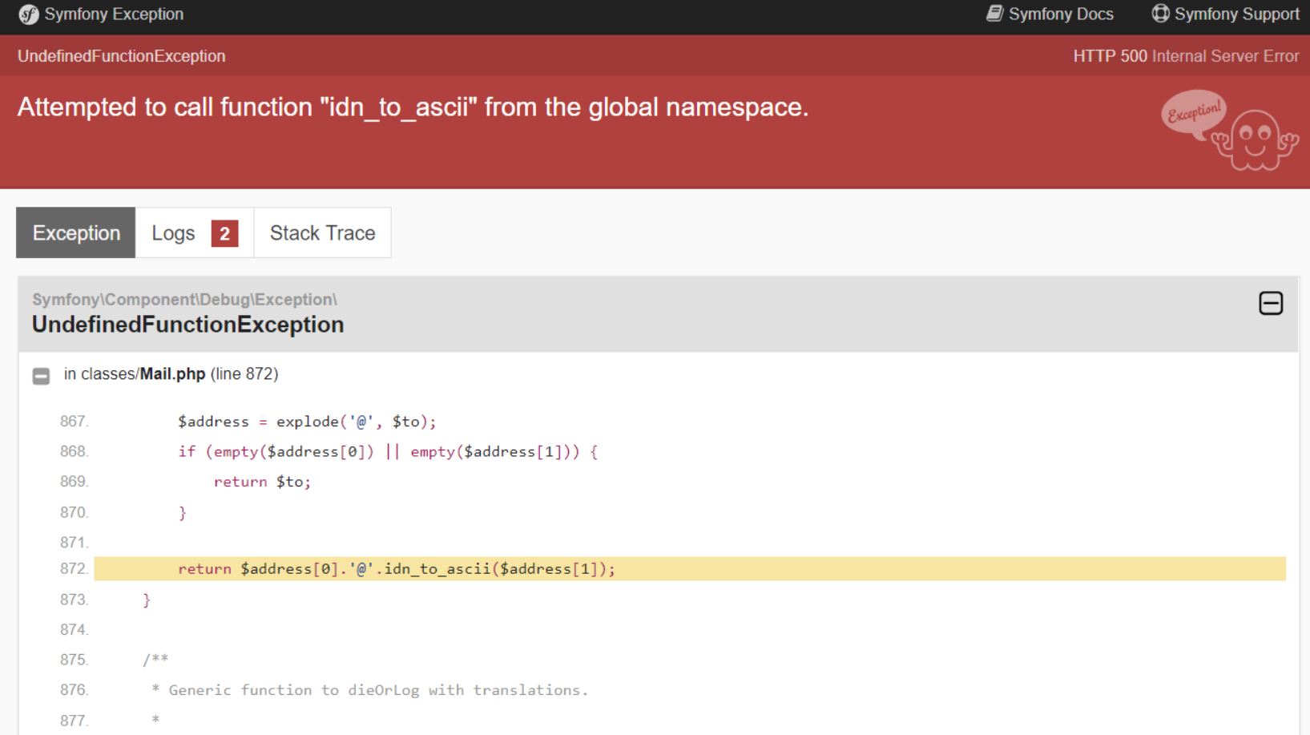Click the Symfony logo icon
The image size is (1310, 735).
coord(29,14)
